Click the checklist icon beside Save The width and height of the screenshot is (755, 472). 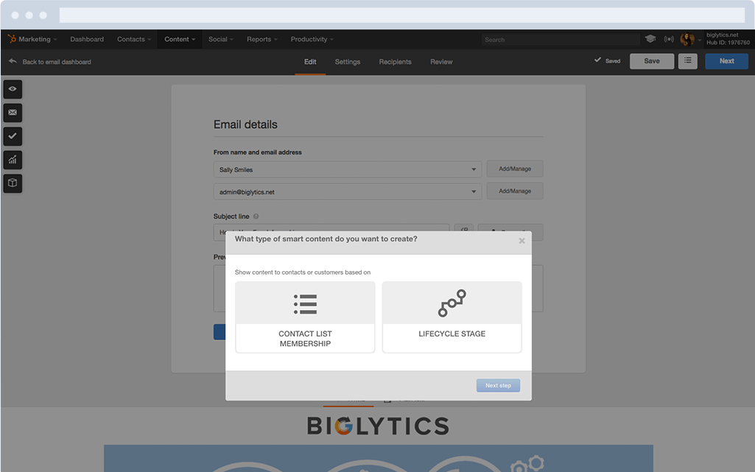688,61
